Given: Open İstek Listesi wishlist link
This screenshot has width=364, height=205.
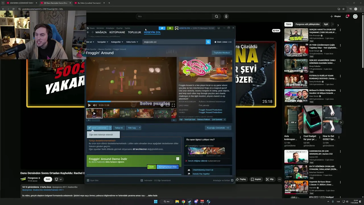Looking at the screenshot, I should tap(223, 42).
